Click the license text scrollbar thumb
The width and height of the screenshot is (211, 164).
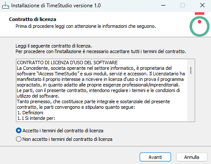tap(191, 70)
